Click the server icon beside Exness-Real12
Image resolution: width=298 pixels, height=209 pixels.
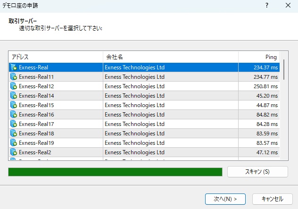pyautogui.click(x=14, y=86)
